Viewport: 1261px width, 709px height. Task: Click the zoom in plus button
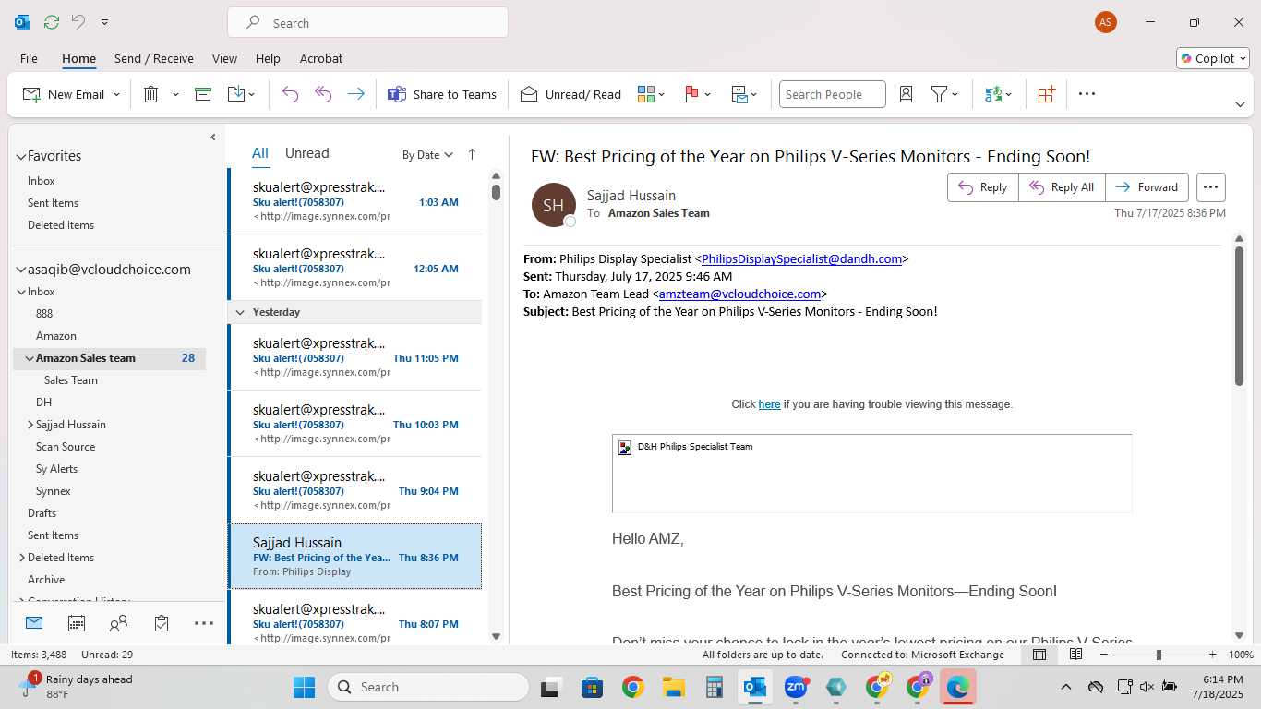(x=1213, y=655)
